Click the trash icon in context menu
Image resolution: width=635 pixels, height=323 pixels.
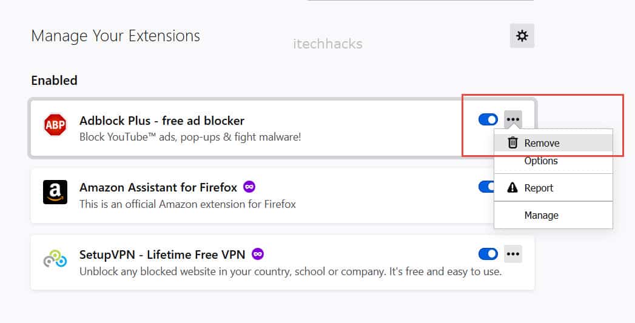(x=512, y=143)
